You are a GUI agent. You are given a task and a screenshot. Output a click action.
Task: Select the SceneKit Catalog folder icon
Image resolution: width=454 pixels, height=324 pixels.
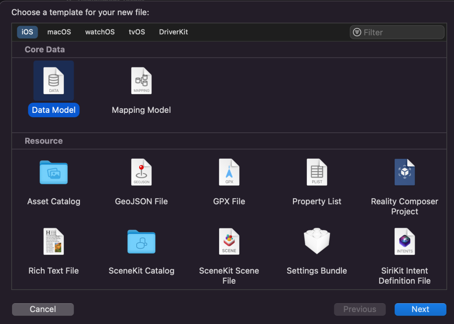click(141, 241)
